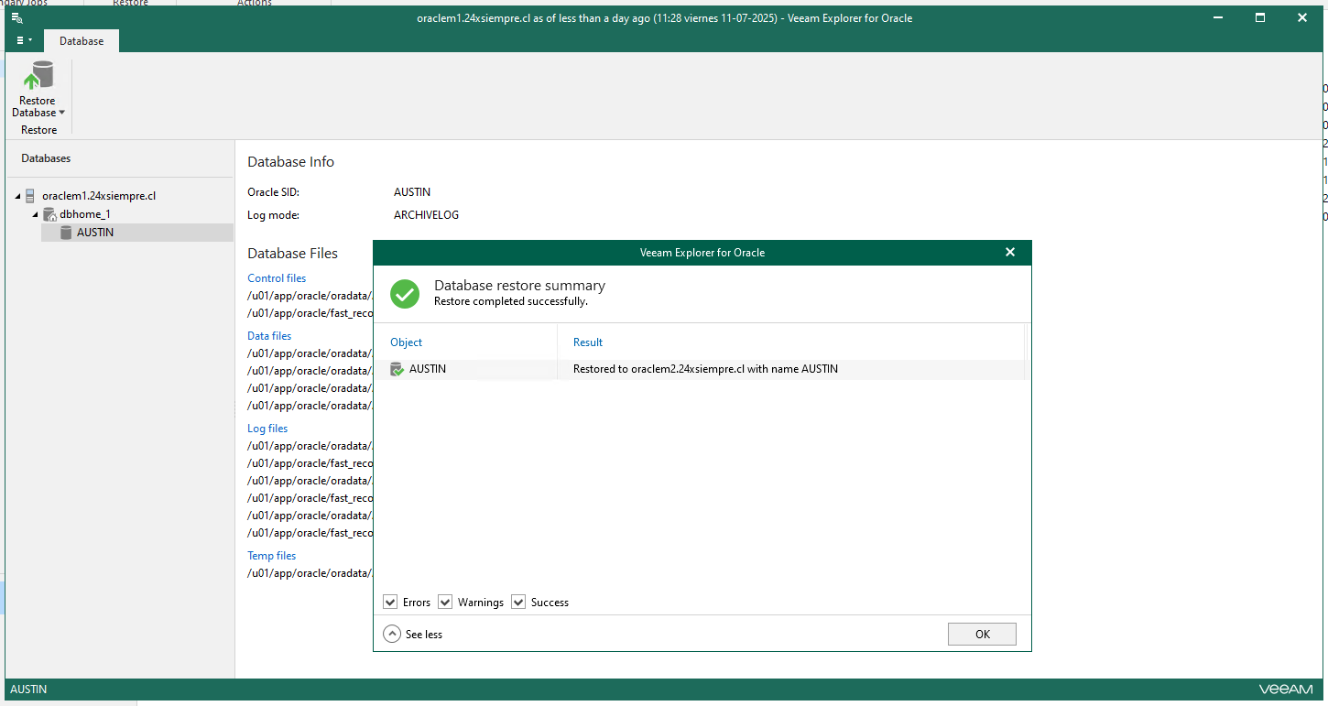
Task: Select the AUSTIN label in the Databases tree
Action: coord(95,233)
